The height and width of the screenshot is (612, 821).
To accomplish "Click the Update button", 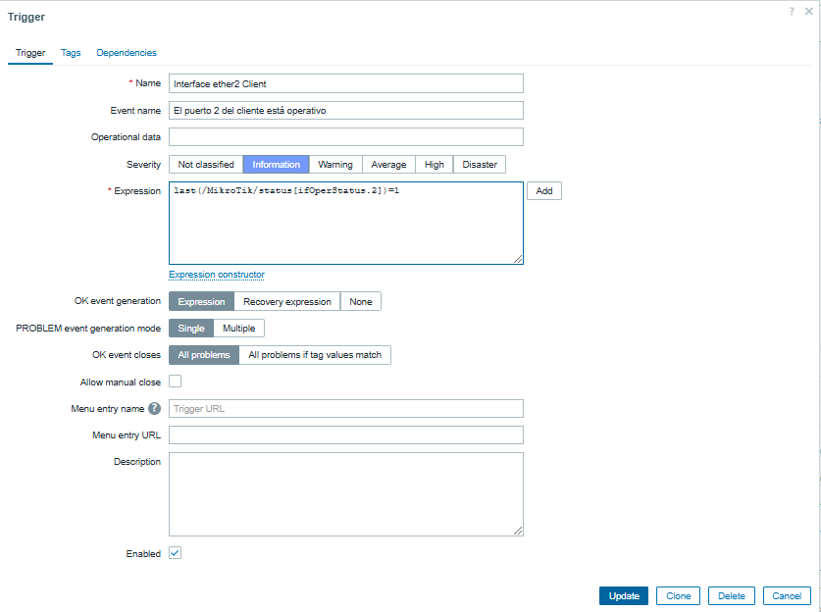I will point(624,595).
